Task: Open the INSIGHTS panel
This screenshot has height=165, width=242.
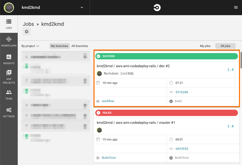Action: 9,60
